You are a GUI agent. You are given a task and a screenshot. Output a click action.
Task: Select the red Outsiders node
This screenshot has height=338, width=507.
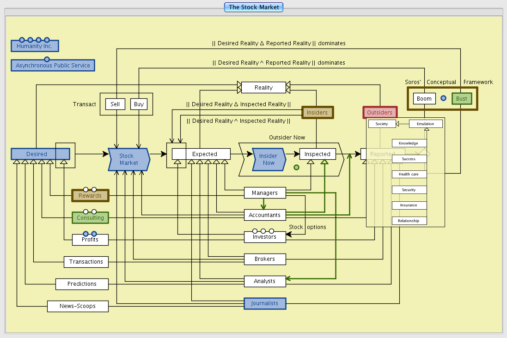point(379,113)
